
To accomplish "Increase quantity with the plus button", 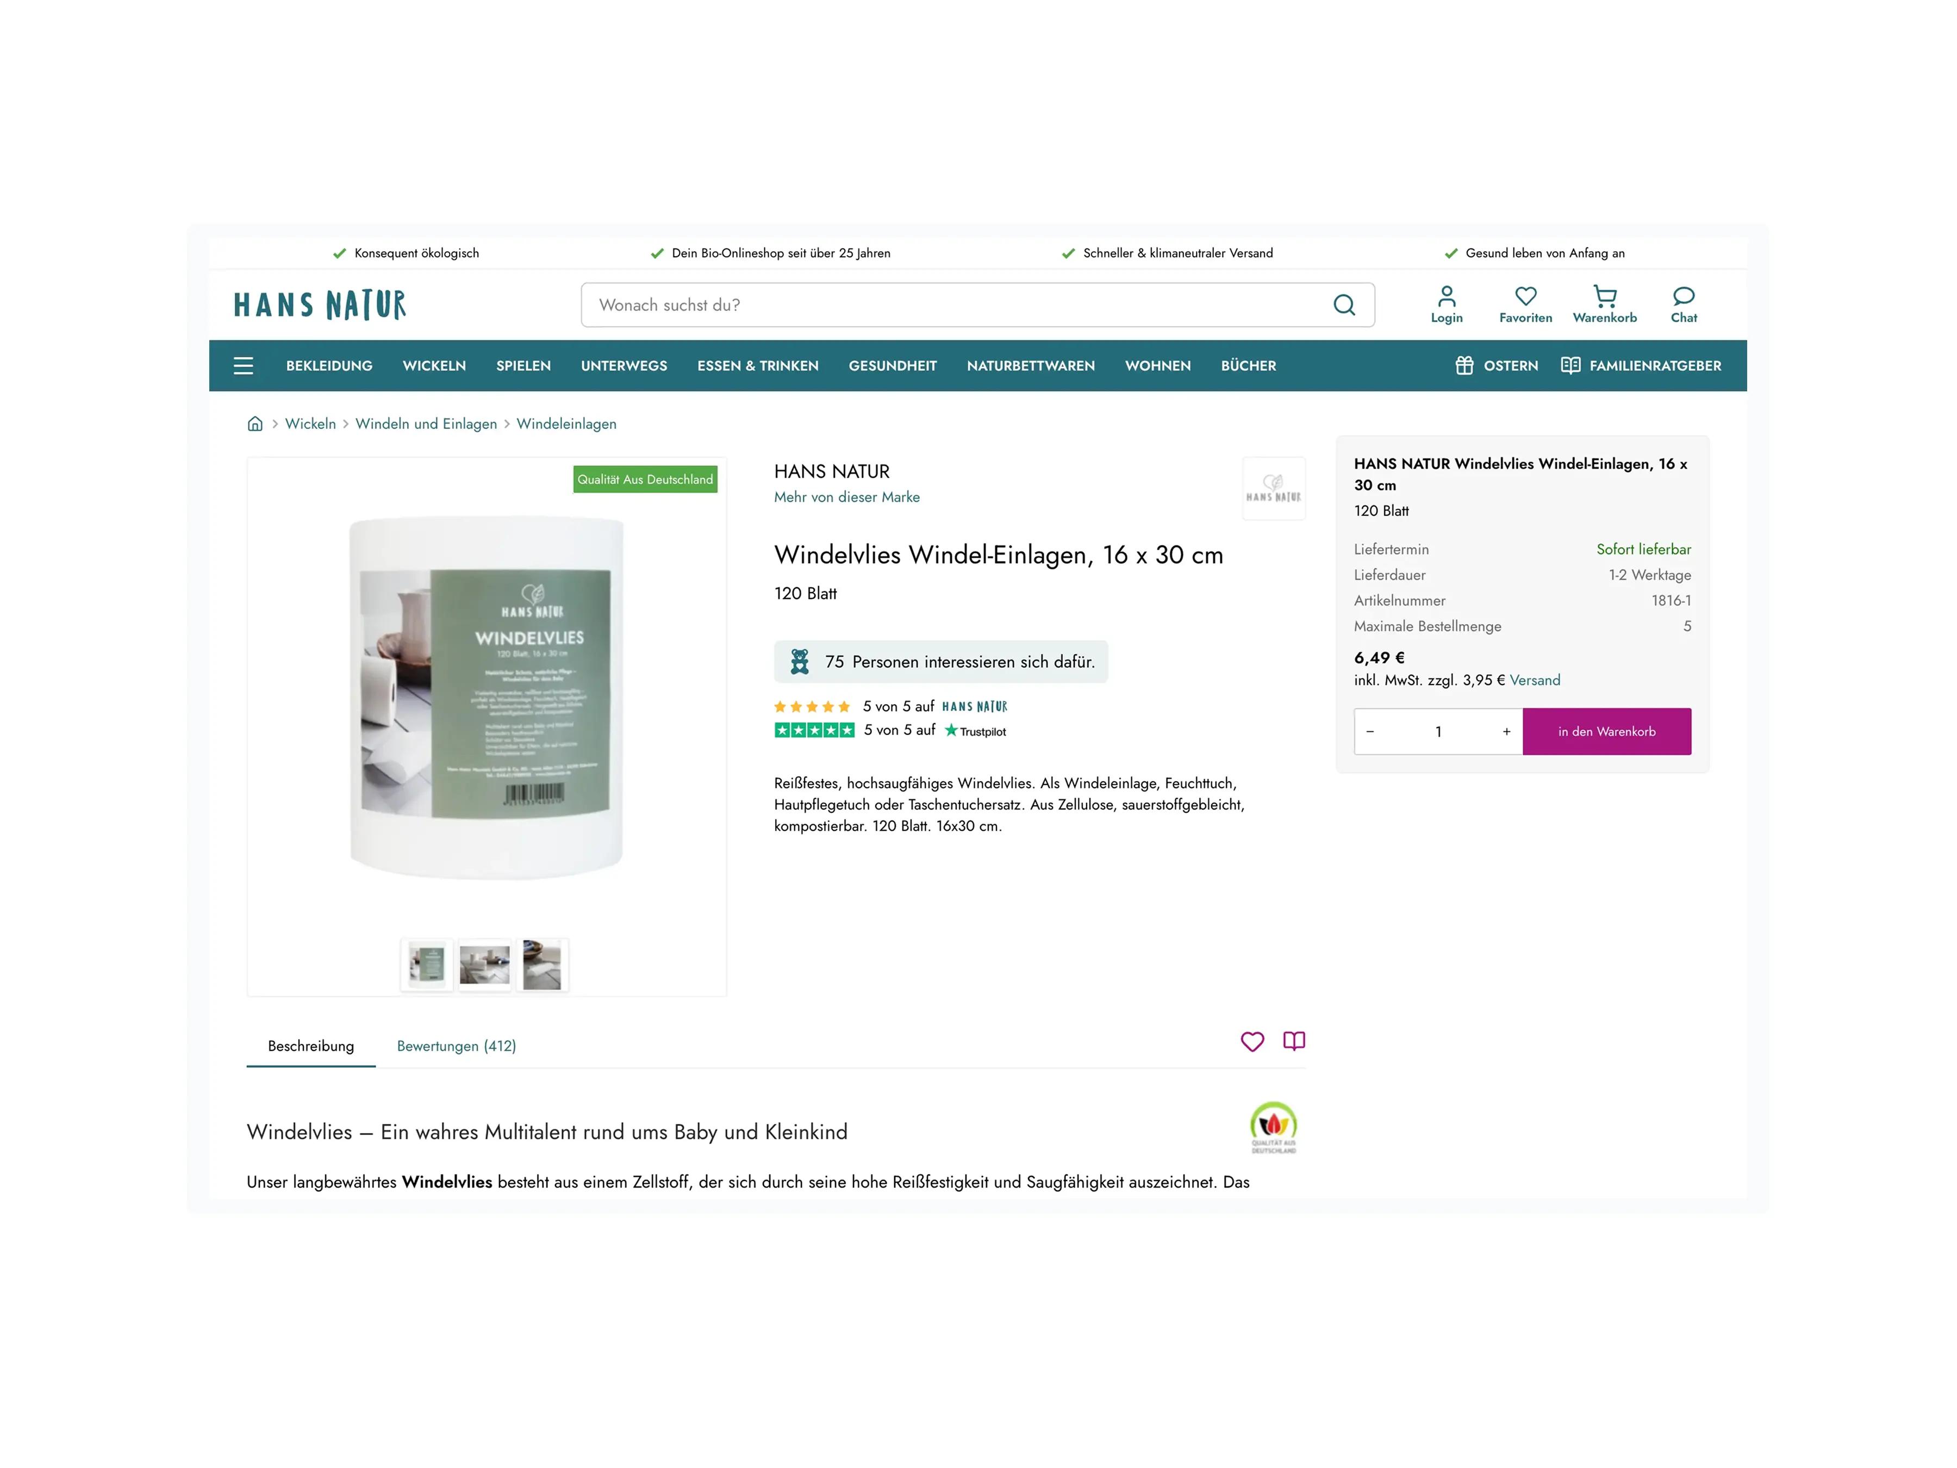I will tap(1506, 732).
